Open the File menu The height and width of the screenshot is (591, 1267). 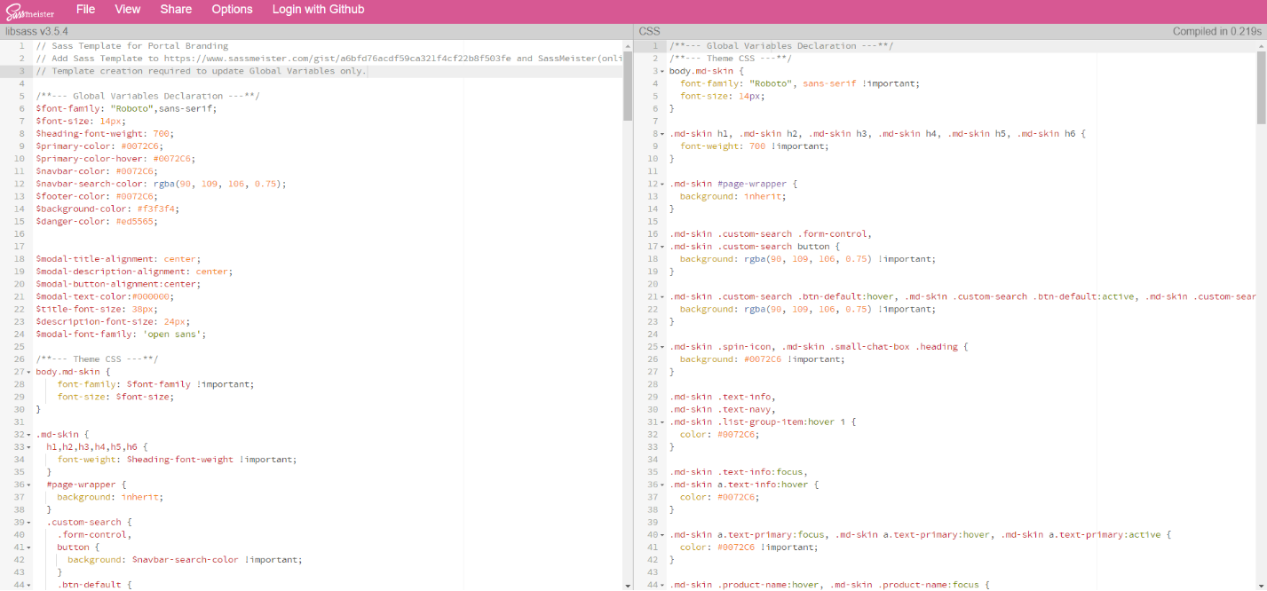click(x=85, y=9)
